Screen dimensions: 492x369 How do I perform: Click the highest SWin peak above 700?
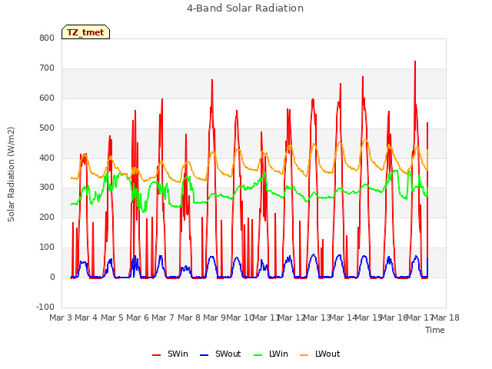click(415, 61)
